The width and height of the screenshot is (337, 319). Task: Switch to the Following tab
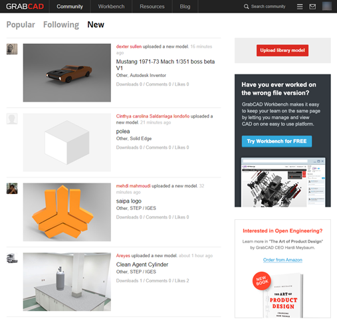[x=61, y=25]
